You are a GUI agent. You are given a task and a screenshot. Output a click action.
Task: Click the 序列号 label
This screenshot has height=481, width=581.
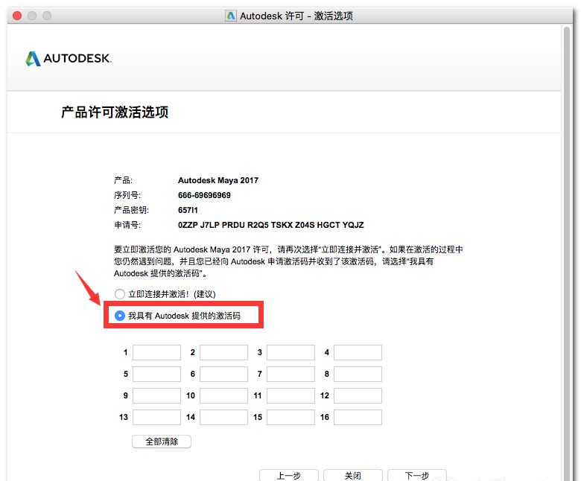click(127, 195)
